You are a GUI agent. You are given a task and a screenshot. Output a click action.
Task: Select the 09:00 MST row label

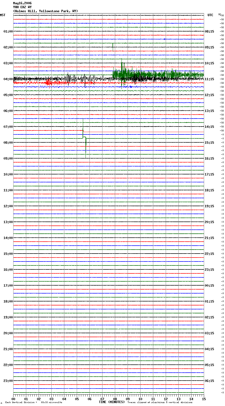[x=8, y=159]
